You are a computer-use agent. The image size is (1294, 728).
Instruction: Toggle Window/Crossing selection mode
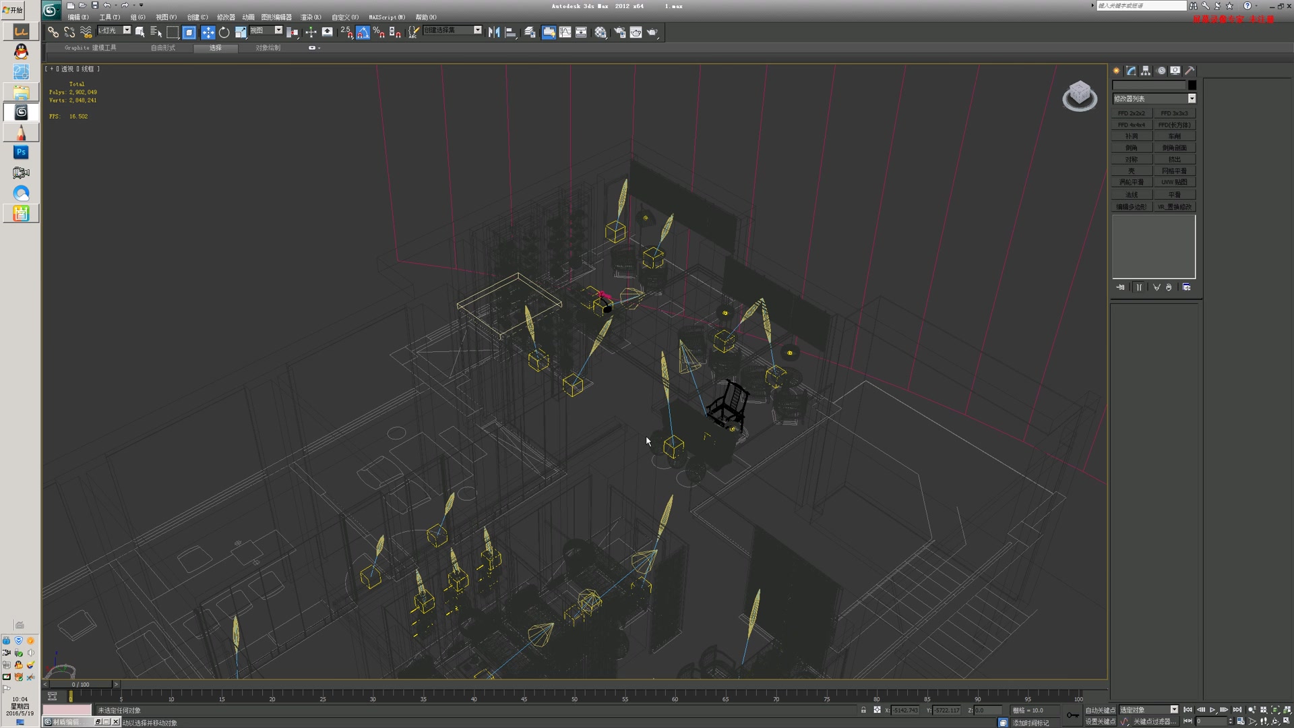point(189,32)
